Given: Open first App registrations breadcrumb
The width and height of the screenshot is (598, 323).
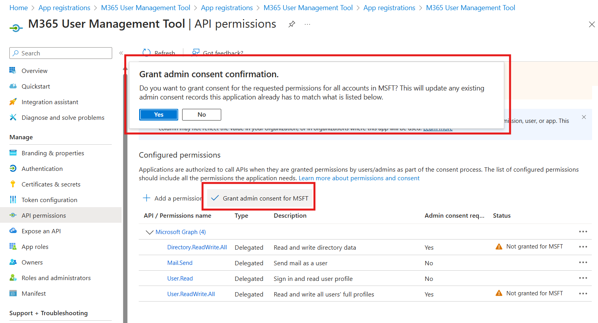Looking at the screenshot, I should [x=64, y=8].
